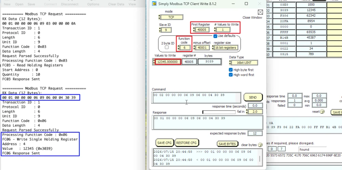Click the SAVE CFG button
The height and width of the screenshot is (170, 342).
(165, 143)
